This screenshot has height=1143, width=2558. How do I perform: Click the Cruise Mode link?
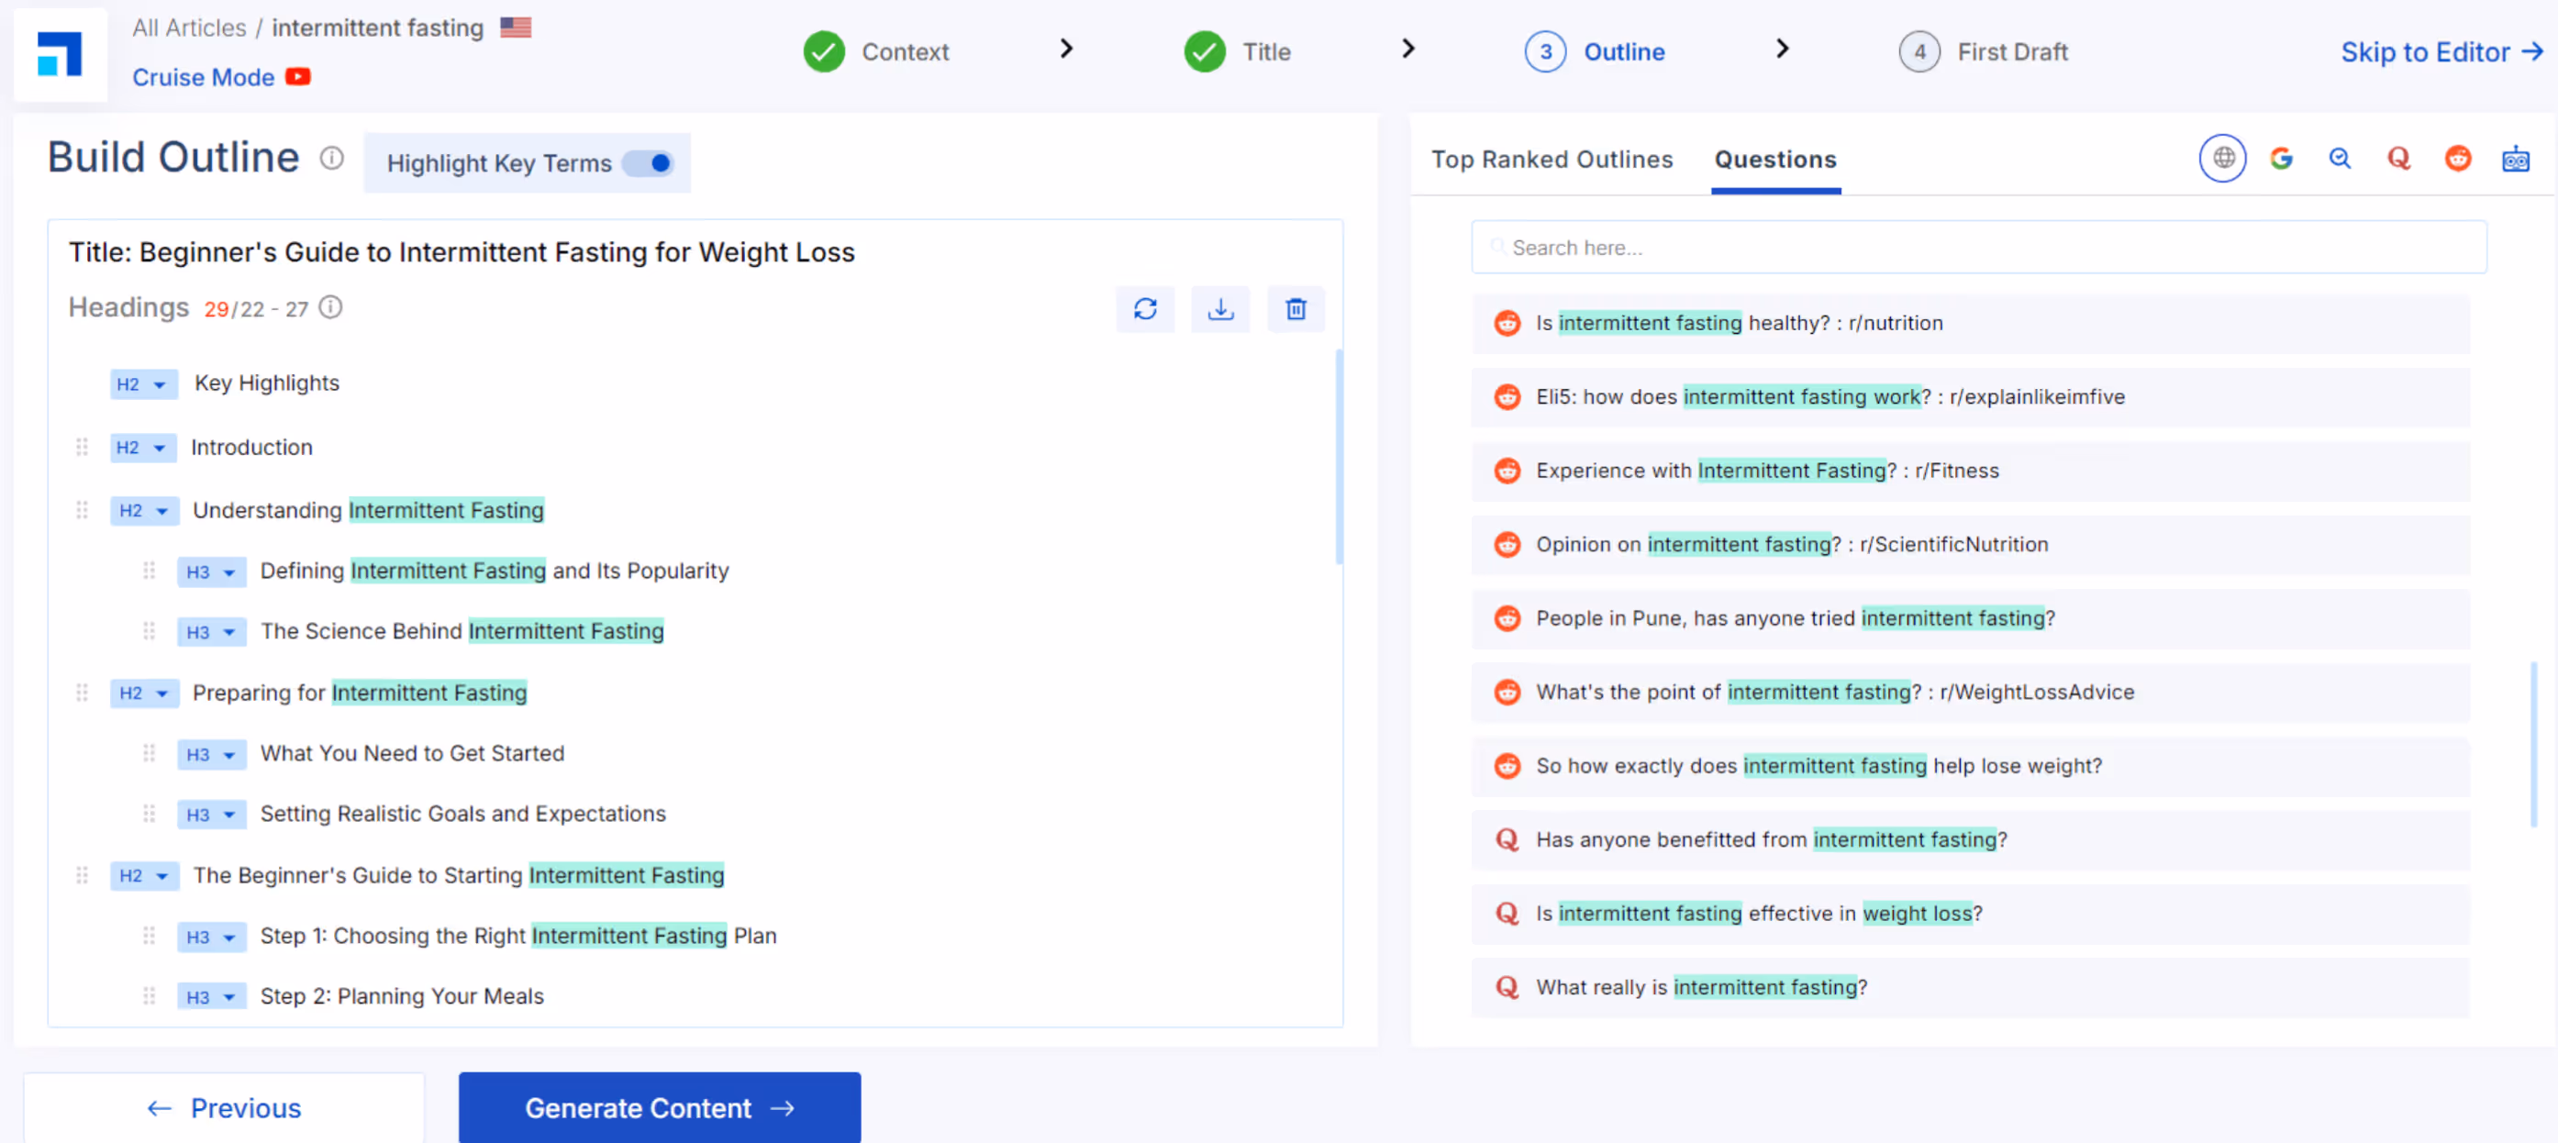[204, 77]
